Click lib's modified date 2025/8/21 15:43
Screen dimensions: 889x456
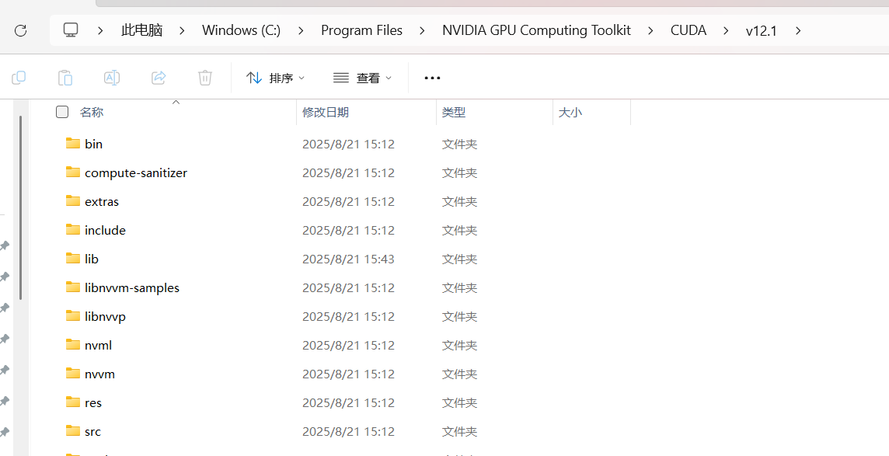[348, 259]
